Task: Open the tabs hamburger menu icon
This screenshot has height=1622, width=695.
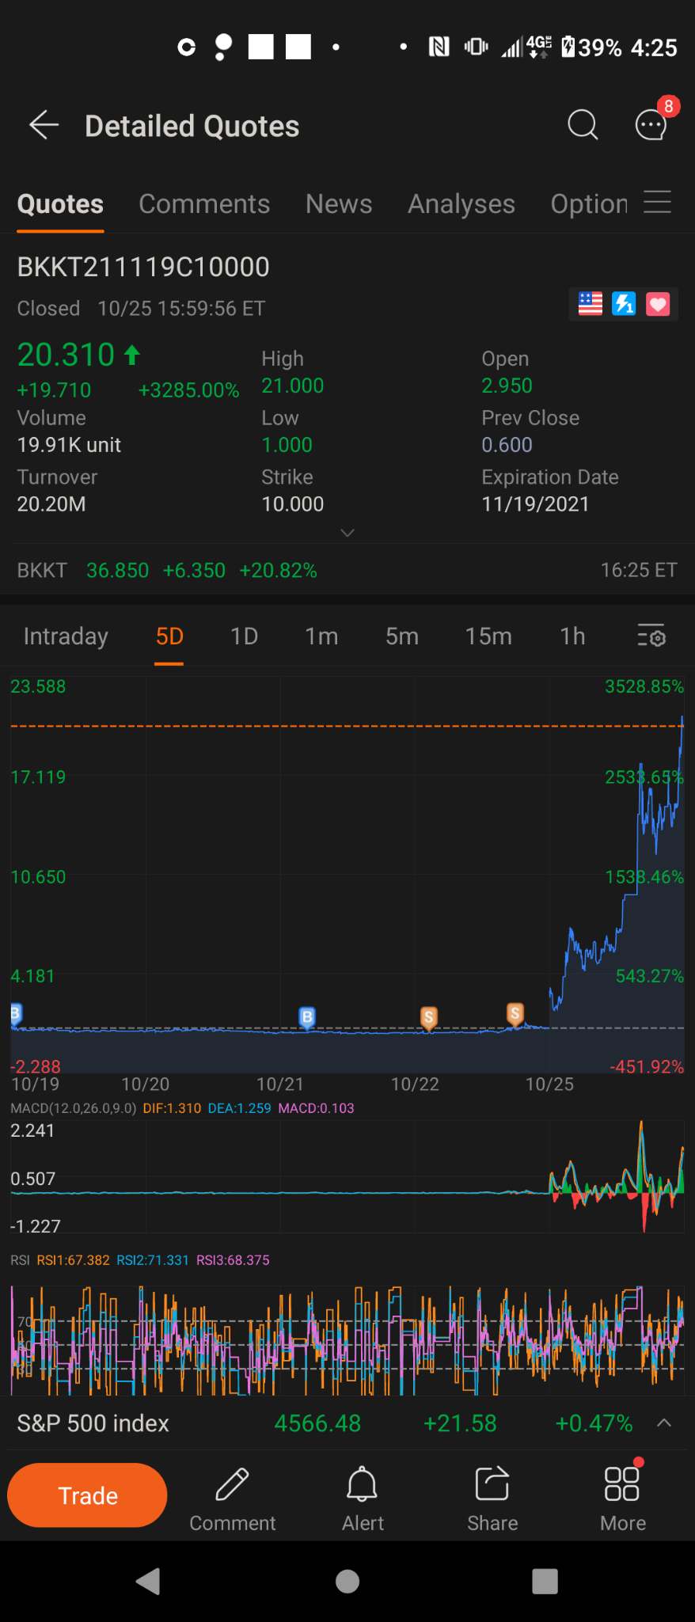Action: pos(657,203)
